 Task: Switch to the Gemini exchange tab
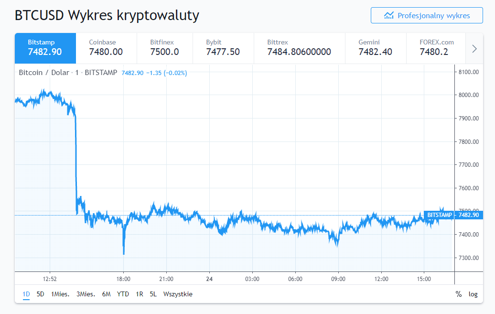(x=376, y=48)
